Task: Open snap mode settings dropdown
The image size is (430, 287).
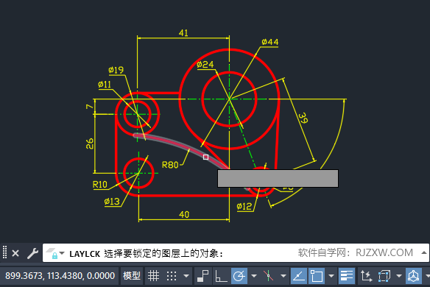Action: coord(186,276)
